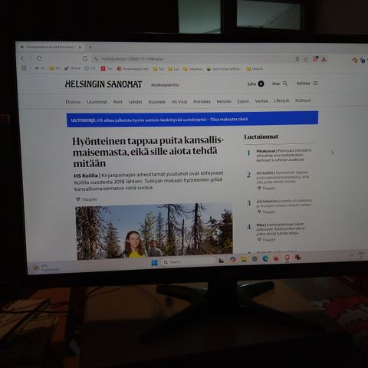This screenshot has width=368, height=368.
Task: Click the Tilaajille badge under the lead
Action: [x=87, y=199]
